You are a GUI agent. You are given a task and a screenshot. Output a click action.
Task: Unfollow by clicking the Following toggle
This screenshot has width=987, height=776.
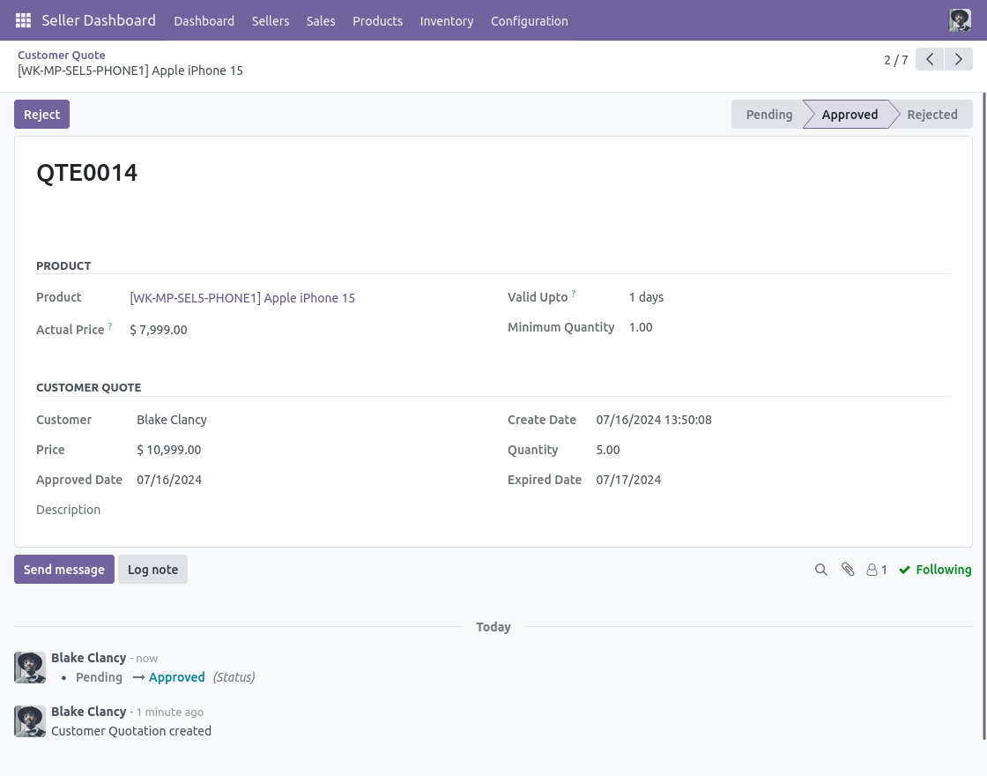(935, 570)
